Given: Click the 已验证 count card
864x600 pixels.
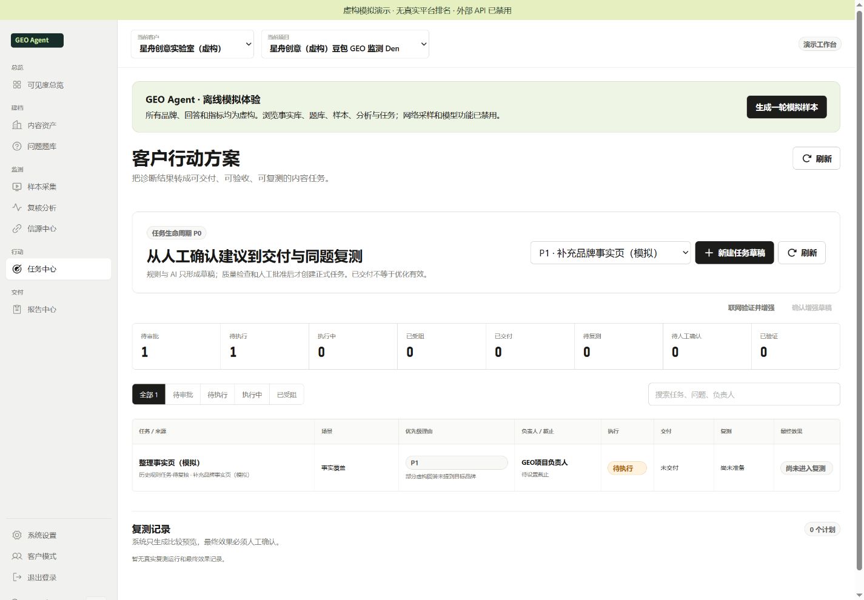Looking at the screenshot, I should coord(795,346).
